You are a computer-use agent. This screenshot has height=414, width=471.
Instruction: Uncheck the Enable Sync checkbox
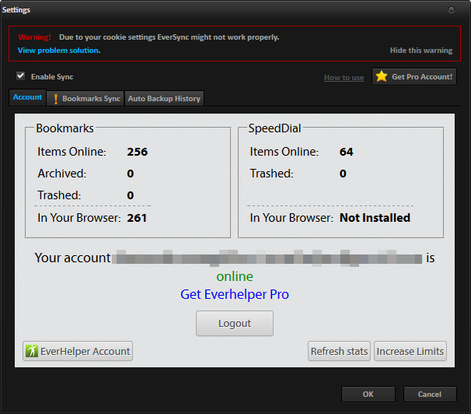pyautogui.click(x=20, y=75)
